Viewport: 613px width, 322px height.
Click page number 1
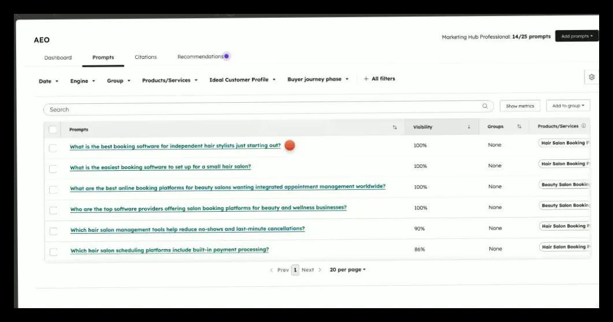pyautogui.click(x=295, y=269)
